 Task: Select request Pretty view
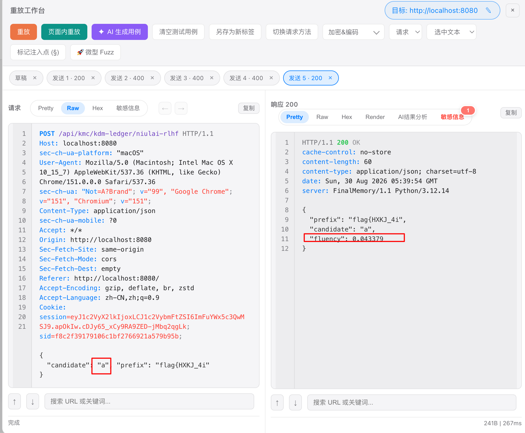coord(46,108)
